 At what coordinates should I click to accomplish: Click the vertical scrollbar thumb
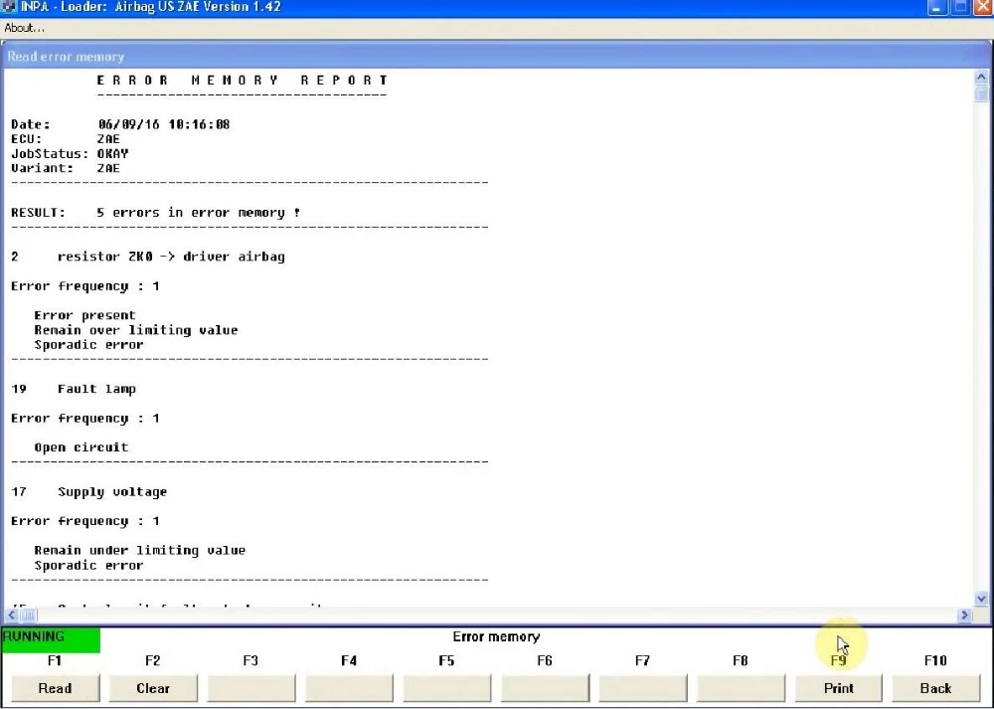click(x=981, y=93)
